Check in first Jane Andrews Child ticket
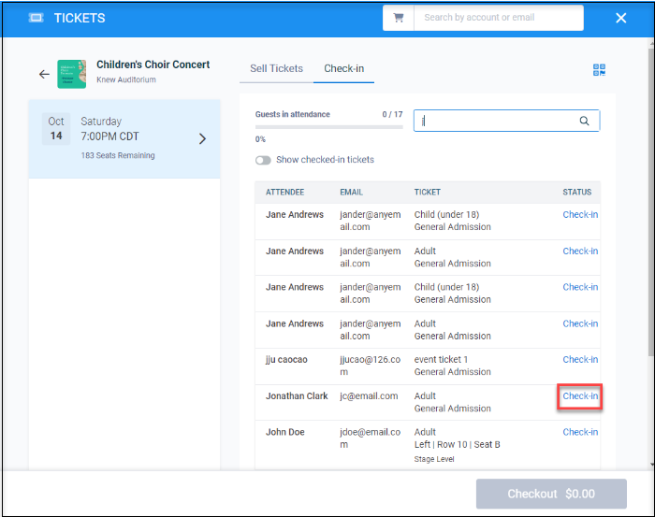655x517 pixels. click(x=580, y=214)
